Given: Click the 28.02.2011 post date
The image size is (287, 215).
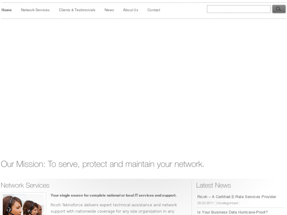Looking at the screenshot, I should (x=205, y=203).
